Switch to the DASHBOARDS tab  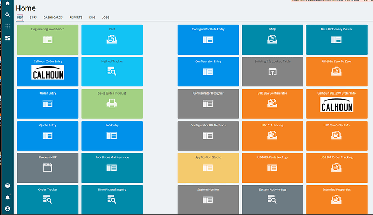53,18
